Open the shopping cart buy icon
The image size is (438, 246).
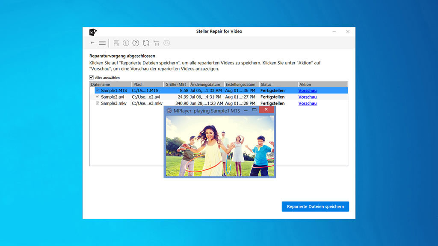pyautogui.click(x=157, y=43)
